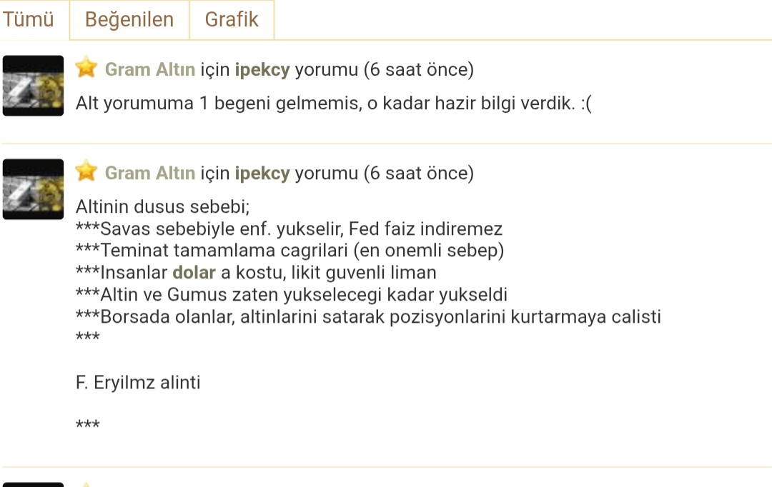Select the Grafik tab
772x487 pixels.
click(x=232, y=20)
